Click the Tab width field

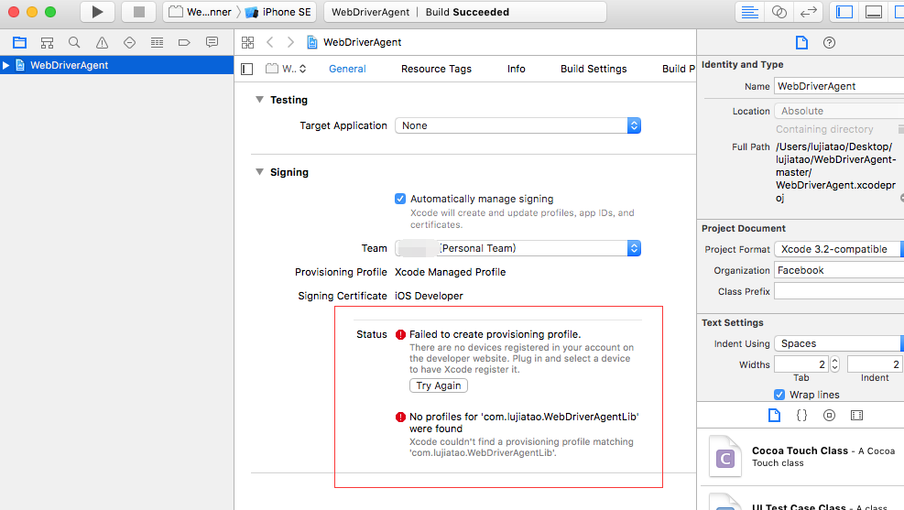click(x=801, y=364)
